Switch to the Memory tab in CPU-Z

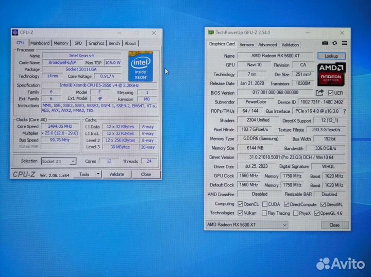61,43
